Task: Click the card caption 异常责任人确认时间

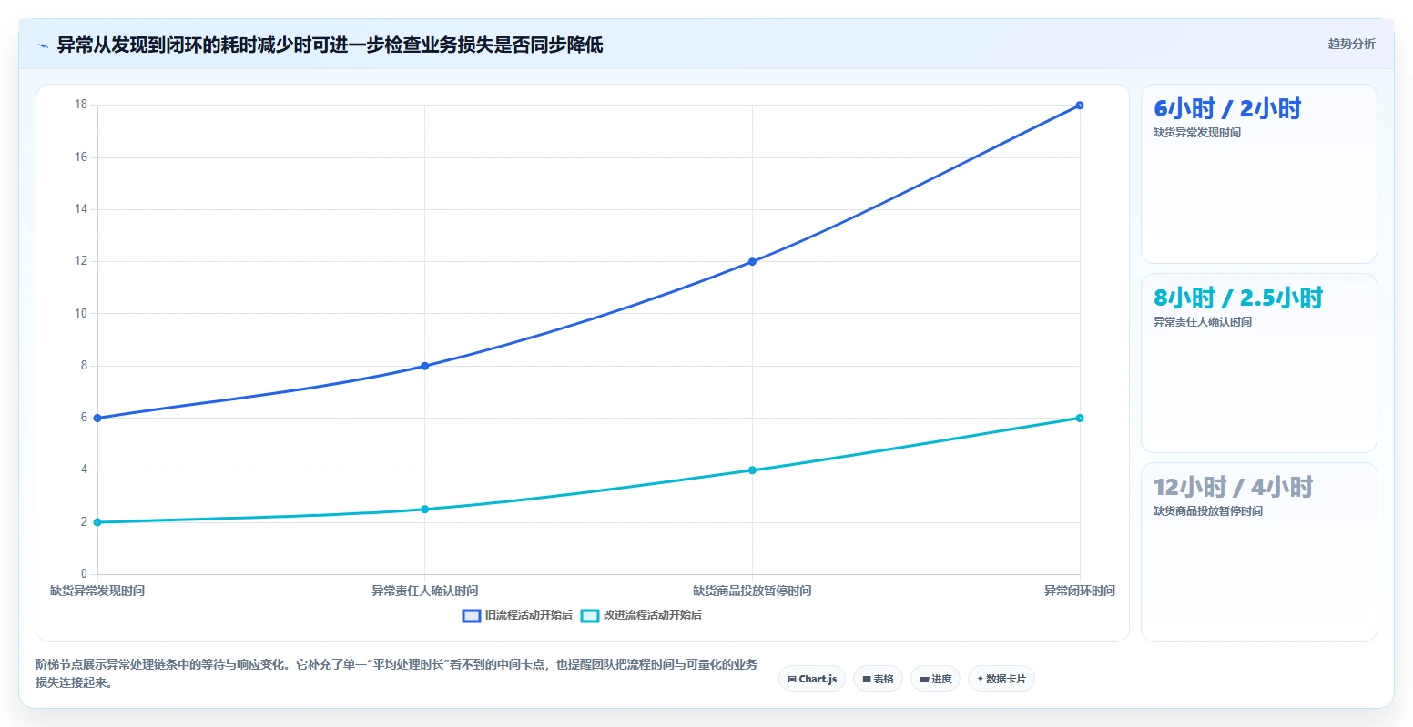Action: pyautogui.click(x=1203, y=322)
